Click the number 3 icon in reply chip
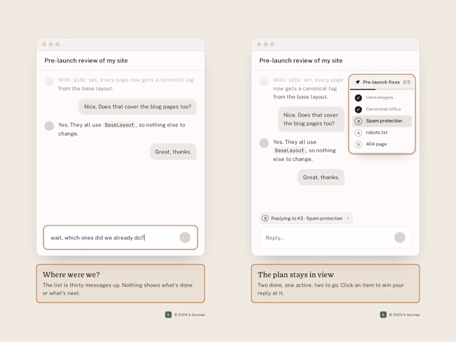The image size is (456, 342). [265, 218]
